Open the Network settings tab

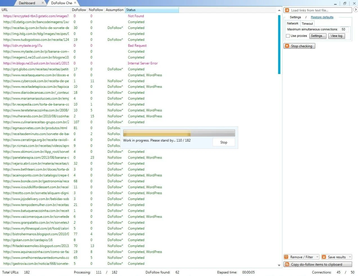pos(292,23)
